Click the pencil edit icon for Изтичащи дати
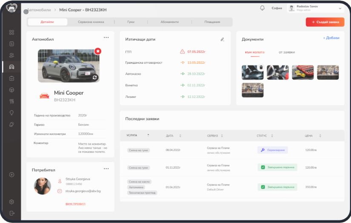The image size is (351, 223). pyautogui.click(x=222, y=40)
